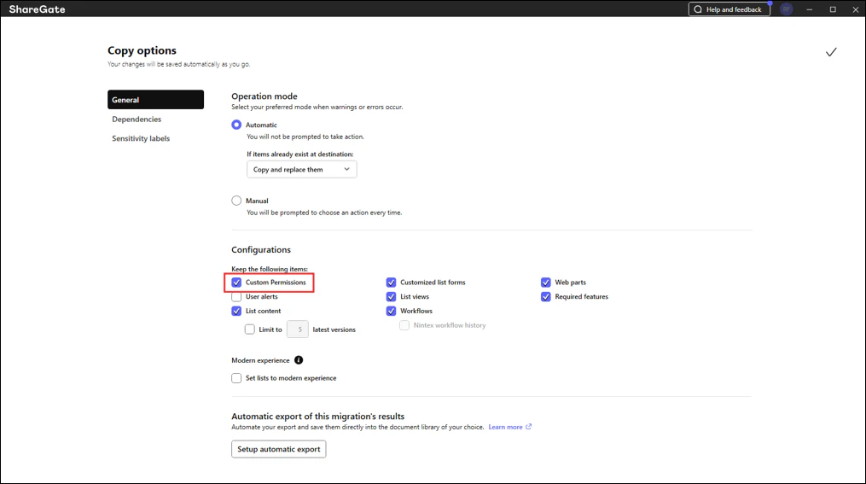Open Help and feedback
Screen dimensions: 866x484
click(729, 9)
